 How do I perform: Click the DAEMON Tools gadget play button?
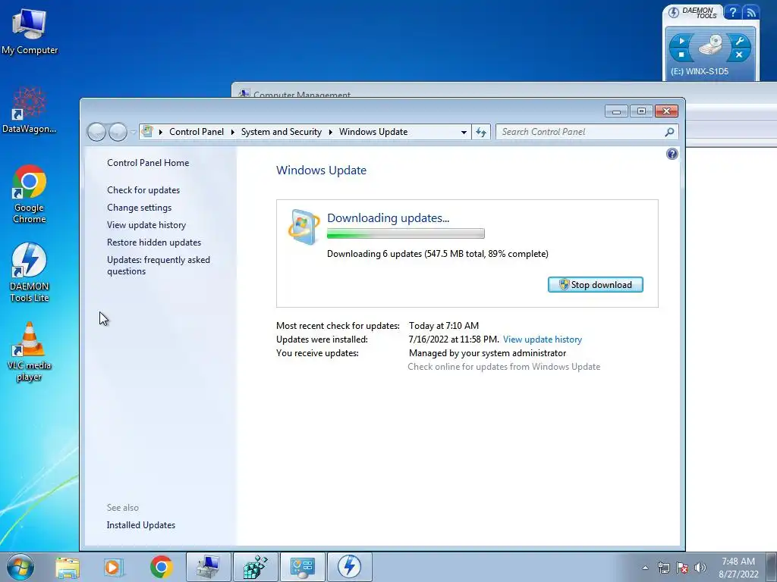[681, 41]
